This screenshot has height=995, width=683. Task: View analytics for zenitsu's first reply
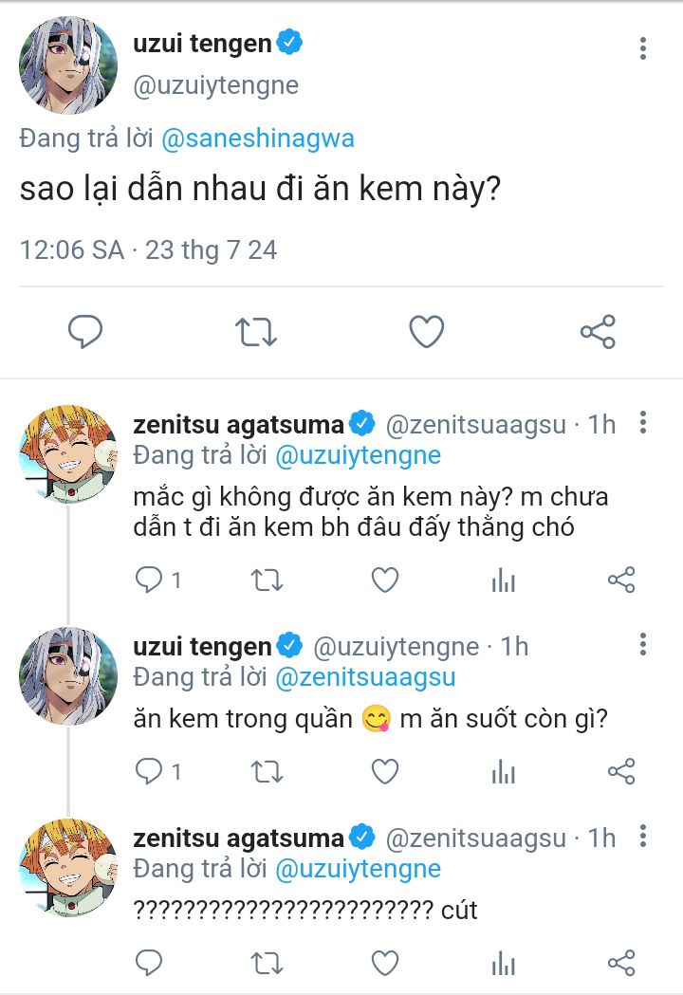[503, 580]
